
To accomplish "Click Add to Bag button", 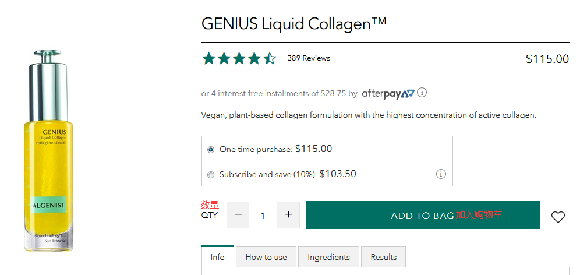I will (423, 216).
